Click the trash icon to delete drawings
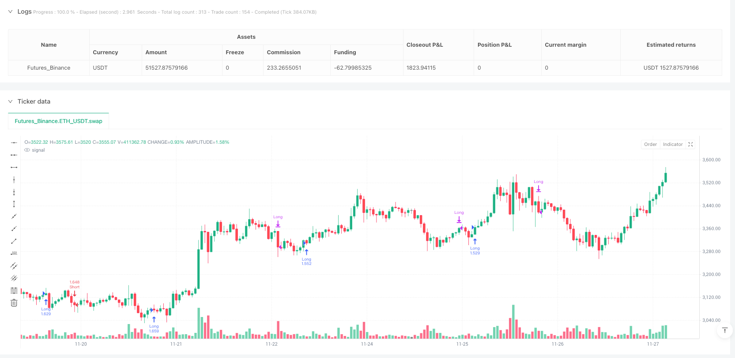The image size is (735, 358). [14, 303]
